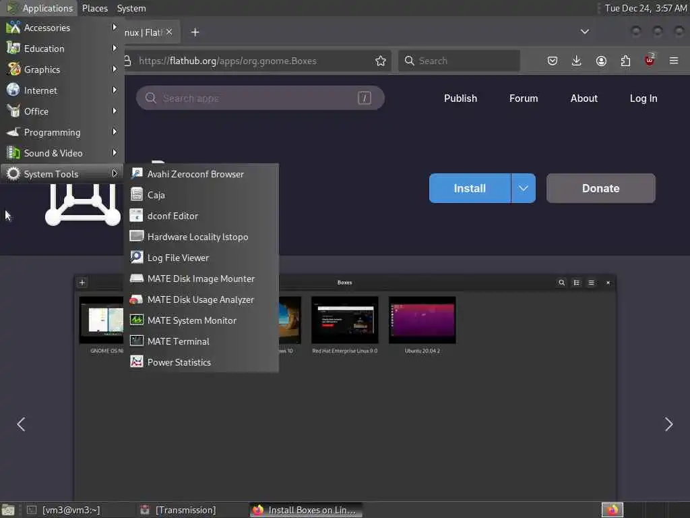
Task: Open the Forum link
Action: [523, 98]
